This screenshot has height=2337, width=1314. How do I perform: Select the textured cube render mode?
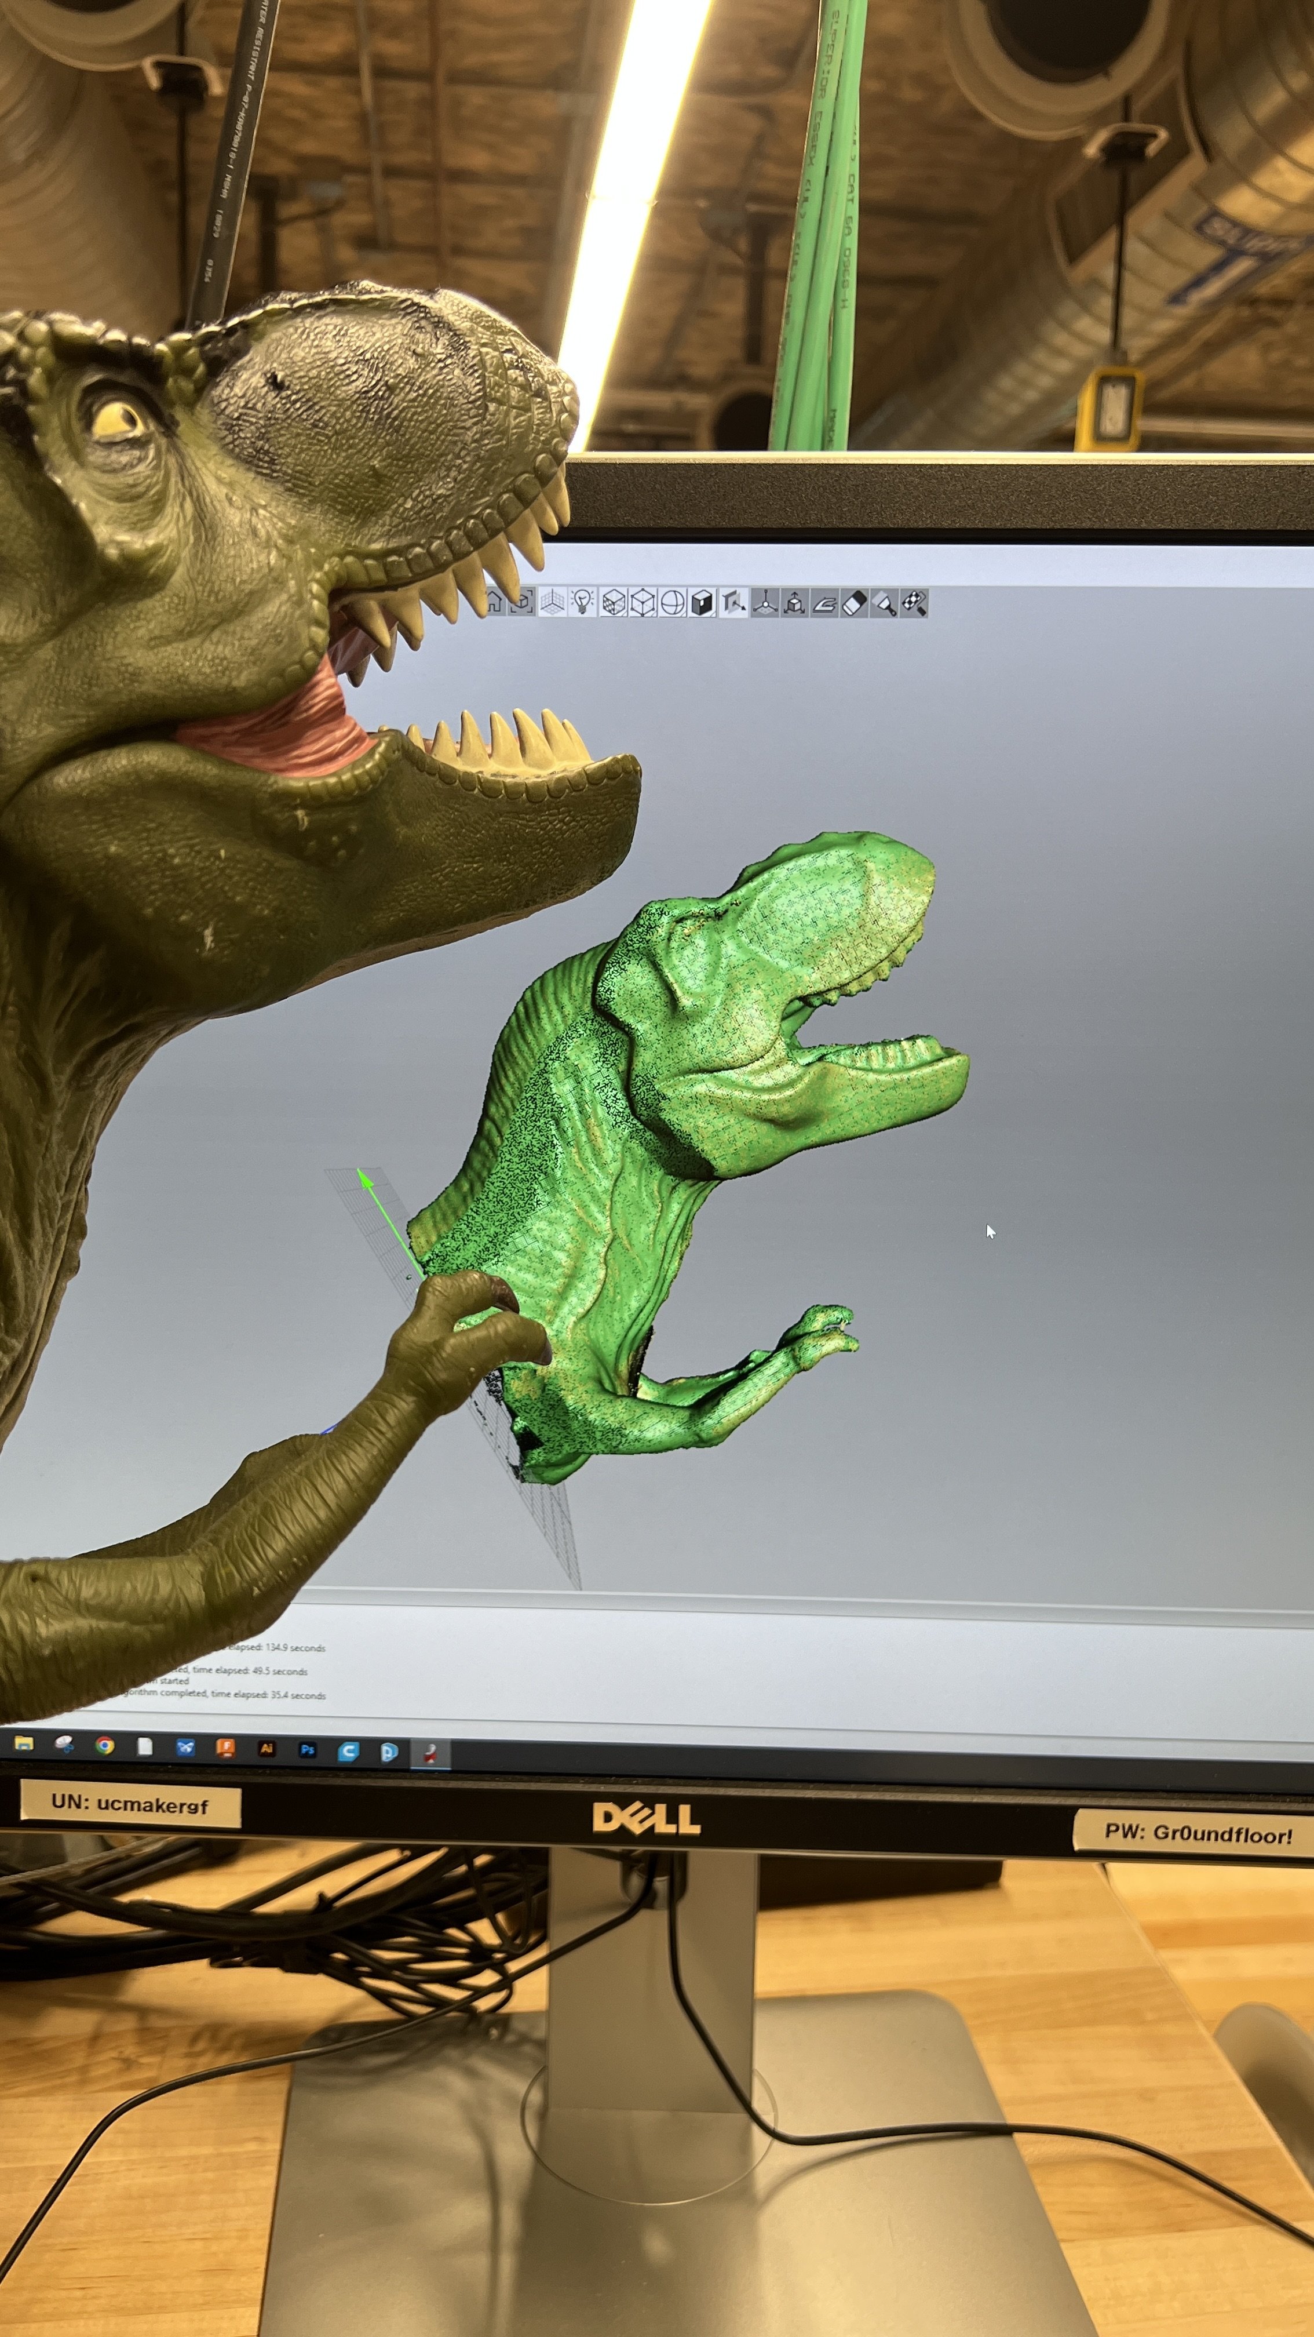(x=614, y=603)
